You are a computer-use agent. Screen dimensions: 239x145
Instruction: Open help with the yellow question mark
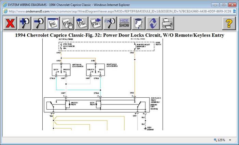tap(229, 23)
